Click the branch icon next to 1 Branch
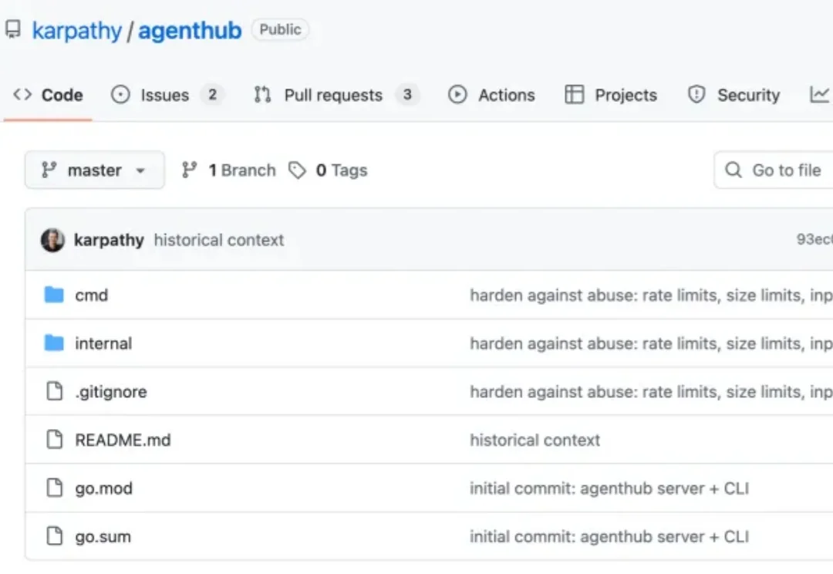833x574 pixels. point(190,170)
